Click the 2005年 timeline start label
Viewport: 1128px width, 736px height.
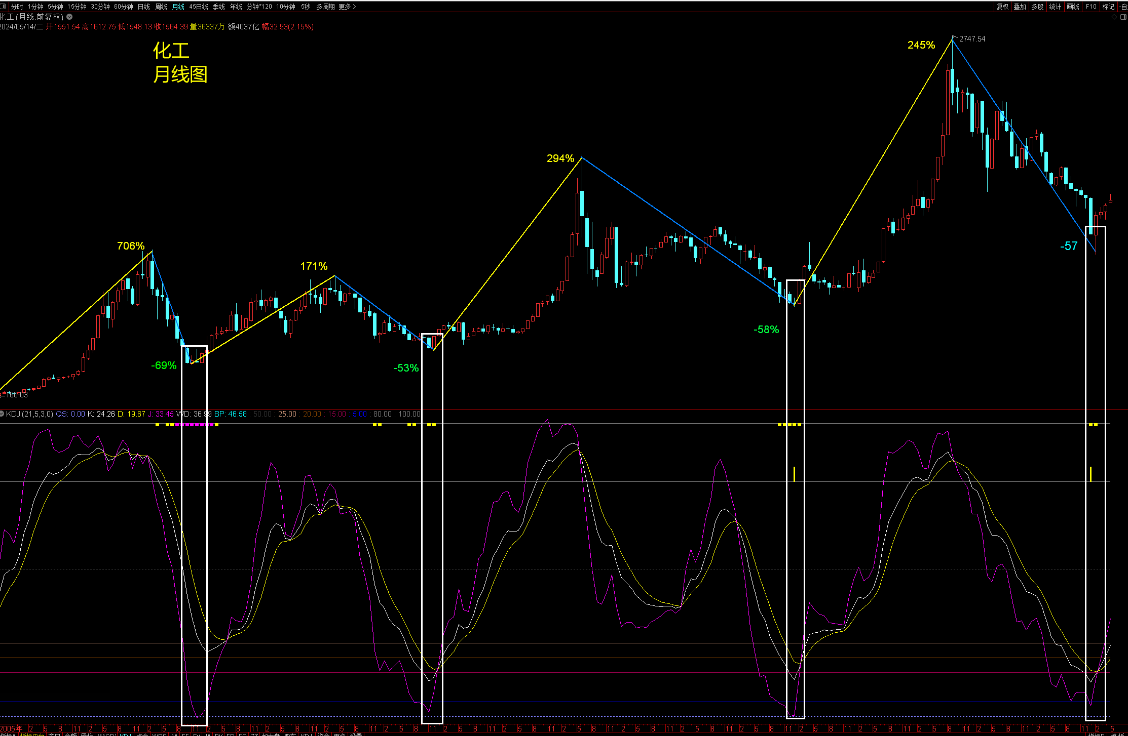pyautogui.click(x=11, y=728)
